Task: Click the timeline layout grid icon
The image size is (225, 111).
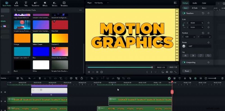Action: click(18, 78)
